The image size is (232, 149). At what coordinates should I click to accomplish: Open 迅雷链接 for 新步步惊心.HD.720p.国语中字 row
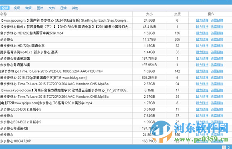[217, 46]
